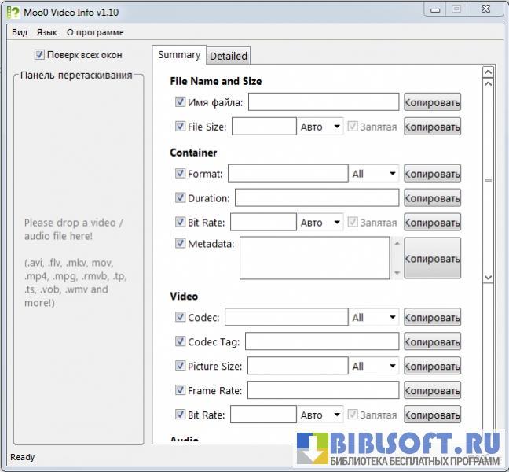Click the vertical scrollbar thumb in Summary panel
The height and width of the screenshot is (472, 509).
488,180
